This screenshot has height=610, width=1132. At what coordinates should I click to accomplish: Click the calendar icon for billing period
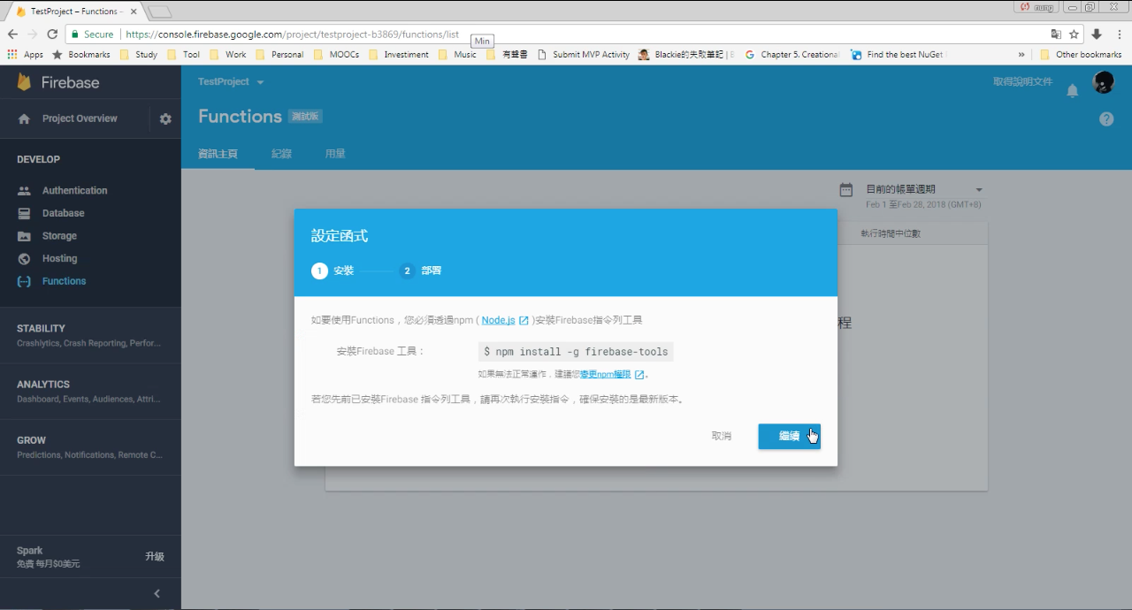tap(846, 189)
